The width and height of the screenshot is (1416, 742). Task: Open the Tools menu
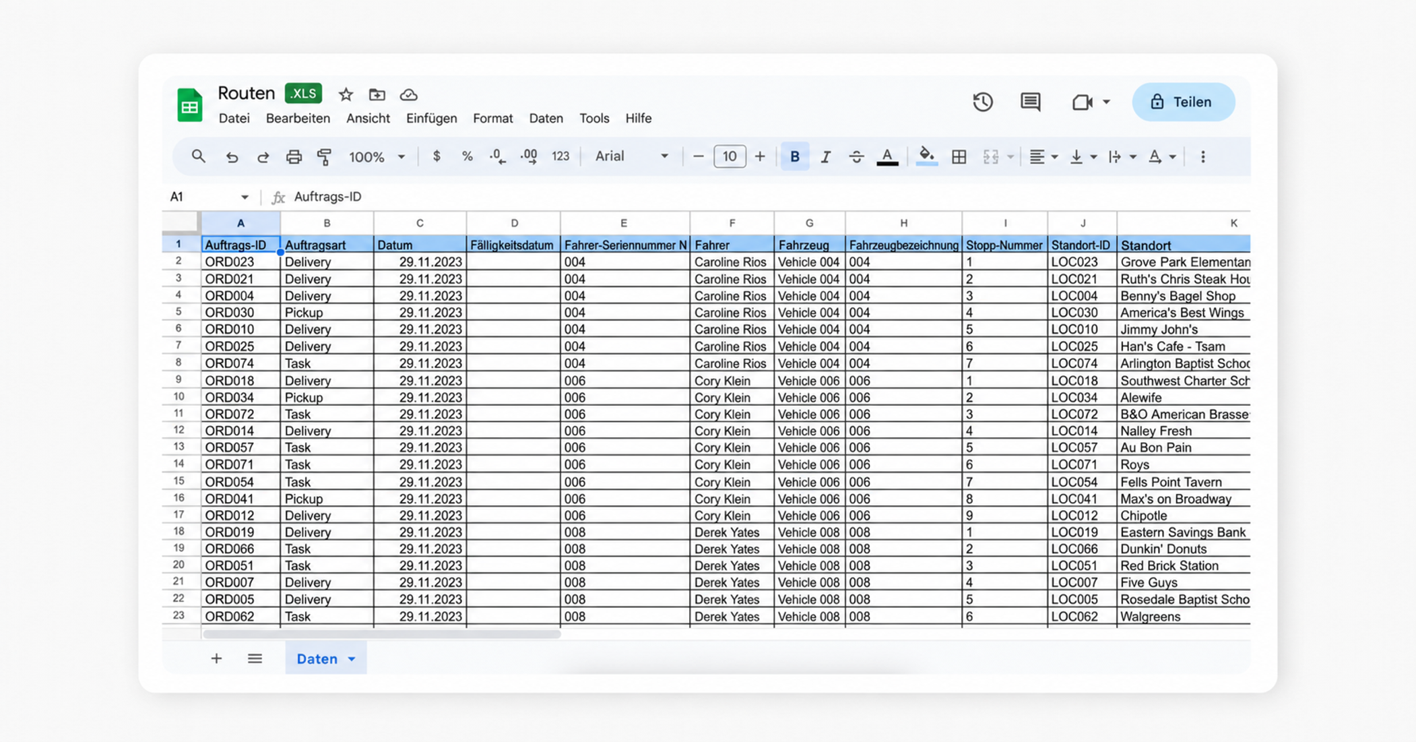(x=594, y=118)
